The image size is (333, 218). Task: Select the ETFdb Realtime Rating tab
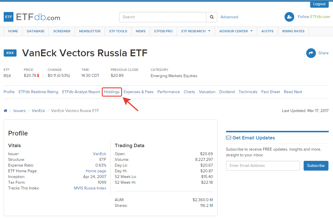tap(38, 92)
